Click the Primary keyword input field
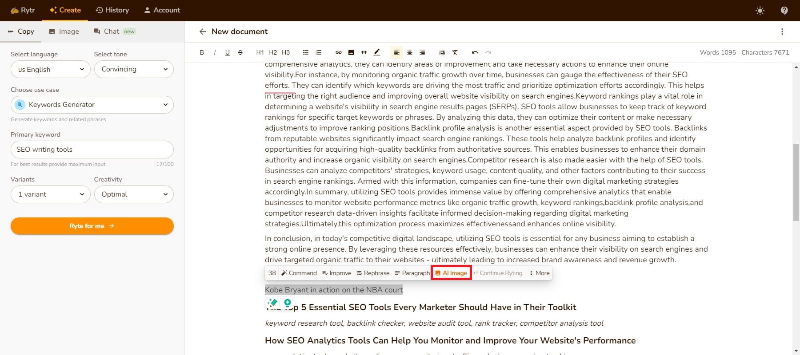The image size is (800, 355). pos(92,150)
